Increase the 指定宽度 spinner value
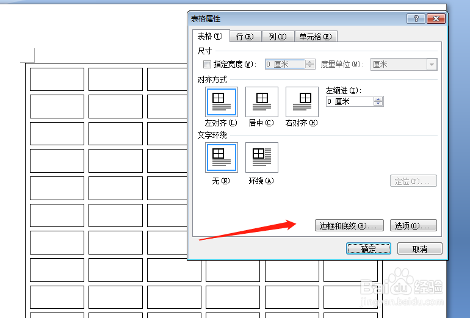Image resolution: width=470 pixels, height=318 pixels. pyautogui.click(x=309, y=62)
